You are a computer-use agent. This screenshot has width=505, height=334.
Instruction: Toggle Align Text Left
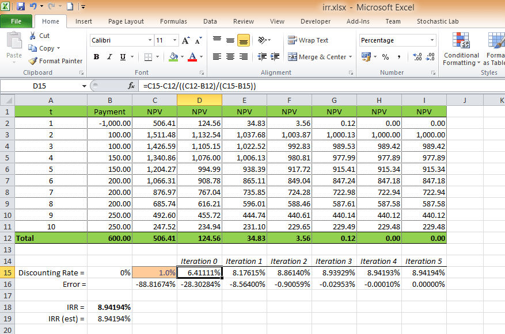pyautogui.click(x=217, y=57)
